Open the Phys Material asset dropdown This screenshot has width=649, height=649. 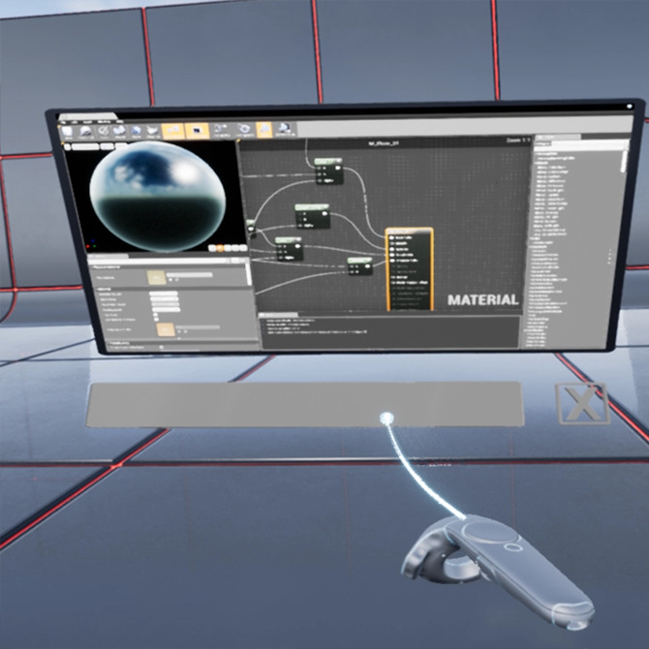point(190,275)
